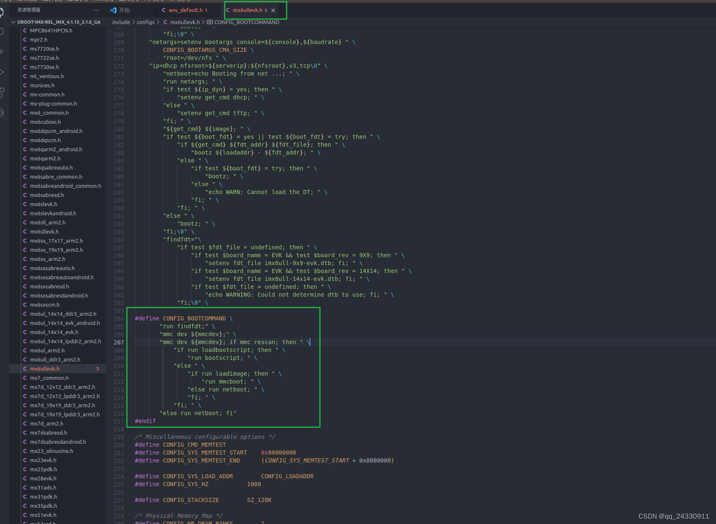Switch to the env_default.h tab
716x524 pixels.
click(186, 10)
